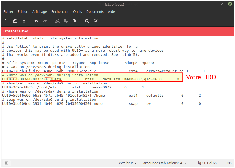Save the fstab file via toolbar icon
235x168 pixels.
tap(24, 21)
